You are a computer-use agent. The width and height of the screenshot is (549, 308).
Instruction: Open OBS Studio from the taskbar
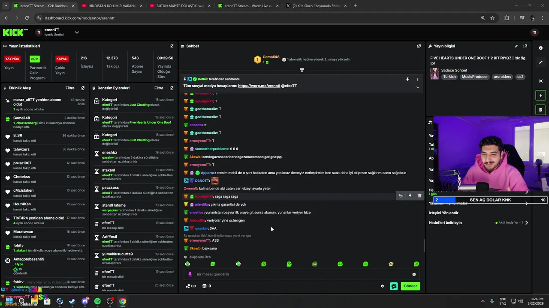click(x=110, y=301)
